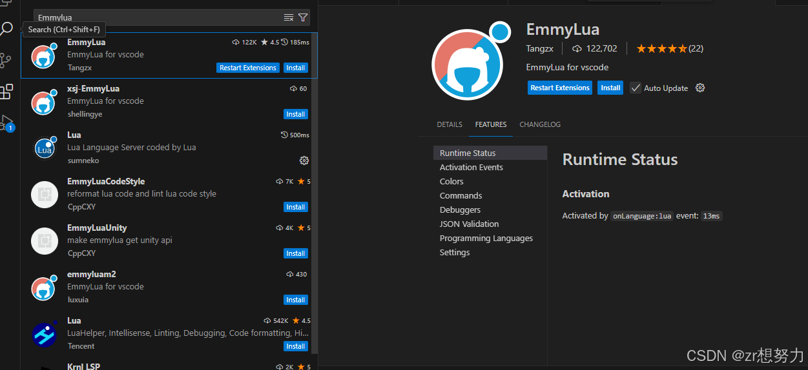Switch to the CHANGELOG tab
808x370 pixels.
(x=540, y=124)
